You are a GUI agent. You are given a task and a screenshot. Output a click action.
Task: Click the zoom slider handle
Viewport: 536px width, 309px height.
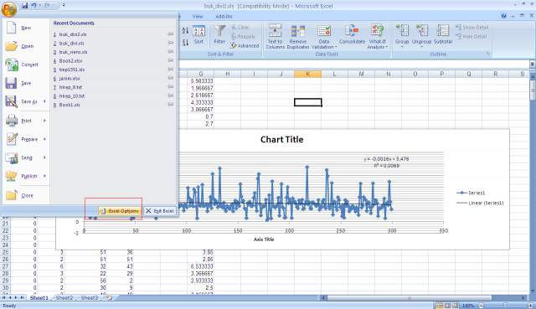[x=505, y=306]
